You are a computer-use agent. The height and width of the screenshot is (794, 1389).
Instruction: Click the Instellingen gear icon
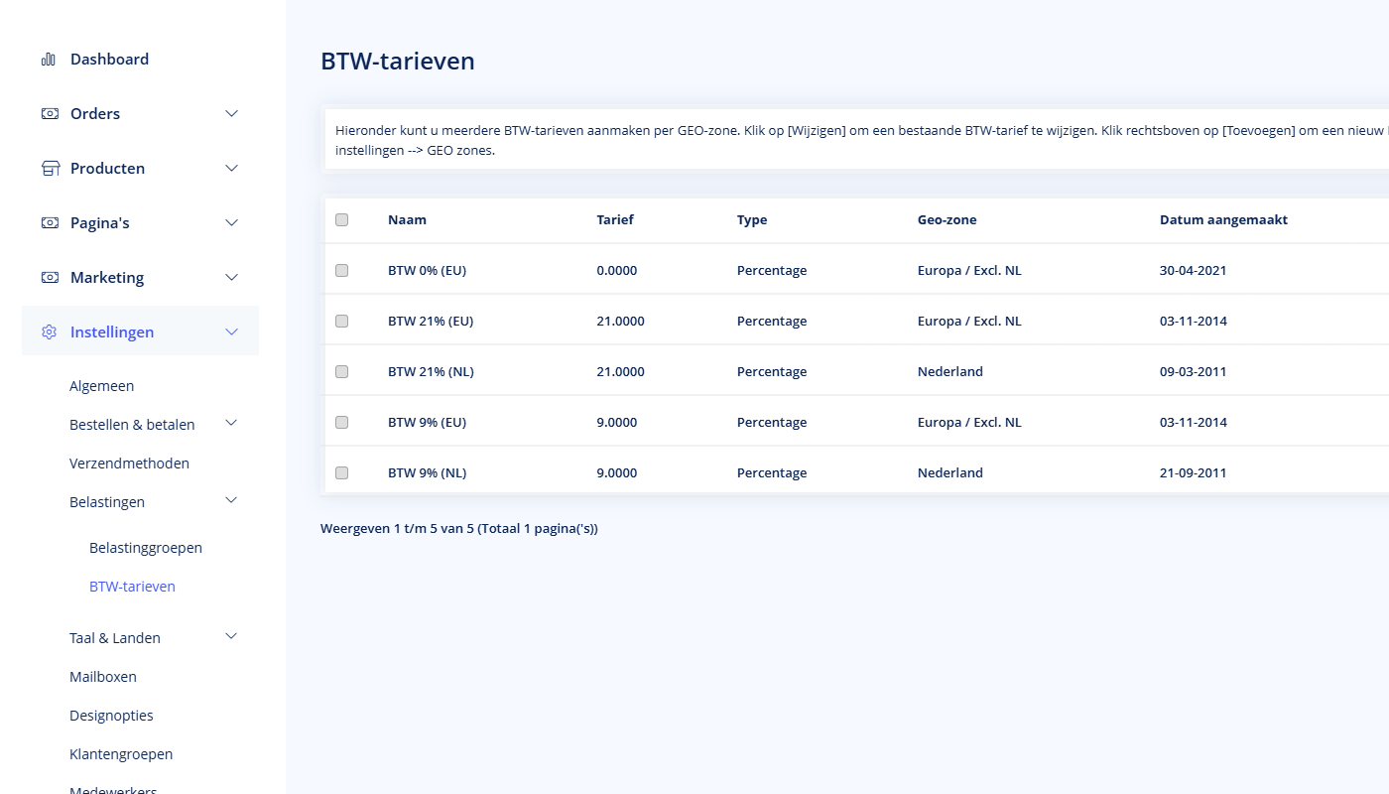49,331
